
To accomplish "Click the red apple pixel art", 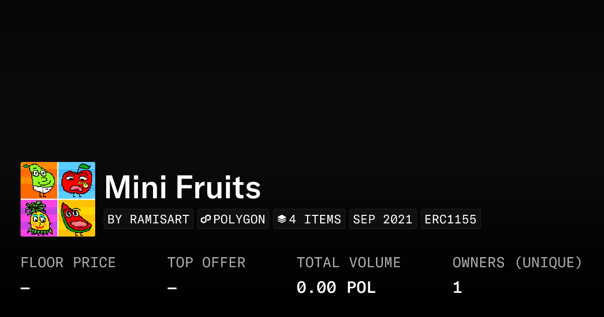I will [x=77, y=181].
